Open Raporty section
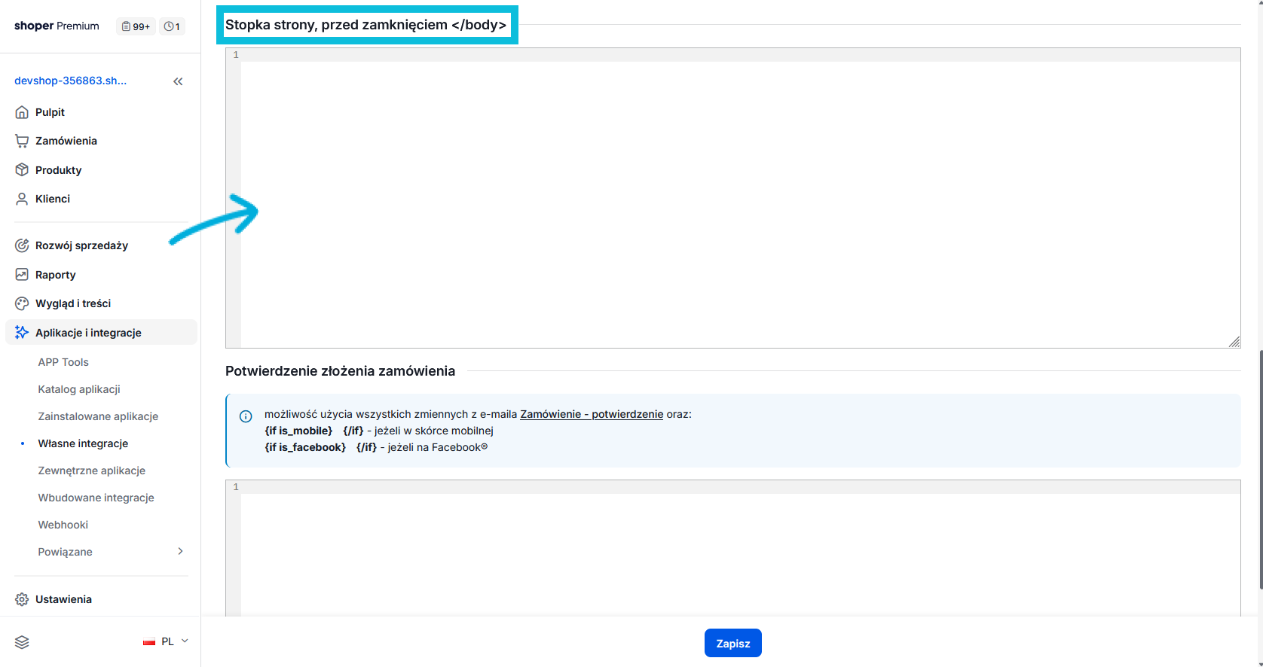 pyautogui.click(x=56, y=275)
